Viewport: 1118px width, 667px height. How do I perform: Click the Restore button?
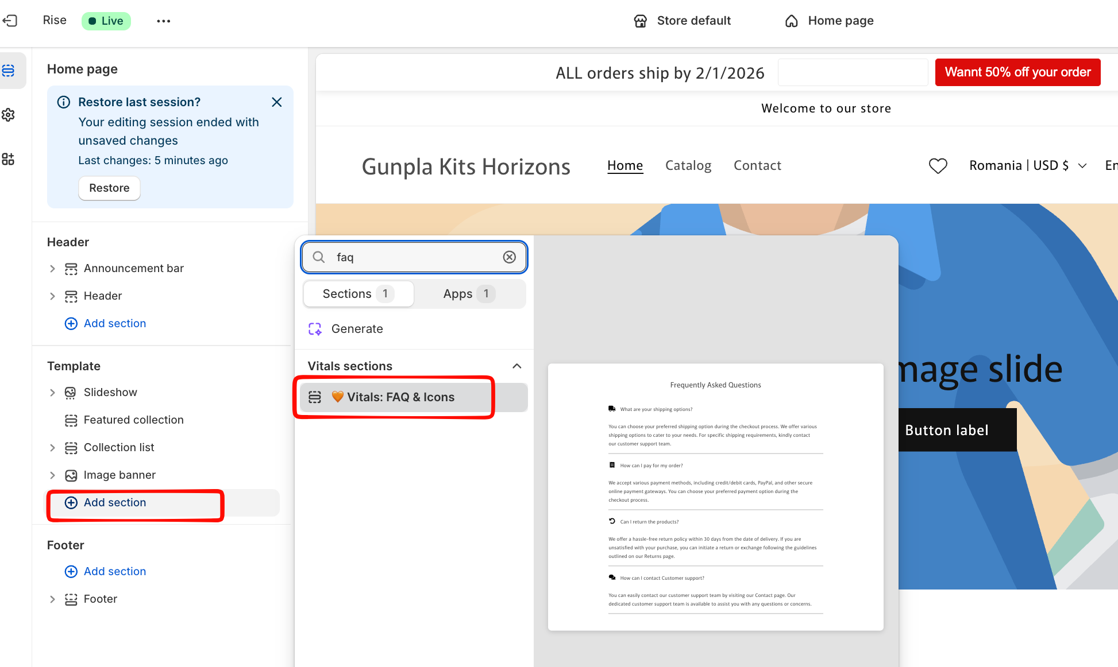click(109, 188)
